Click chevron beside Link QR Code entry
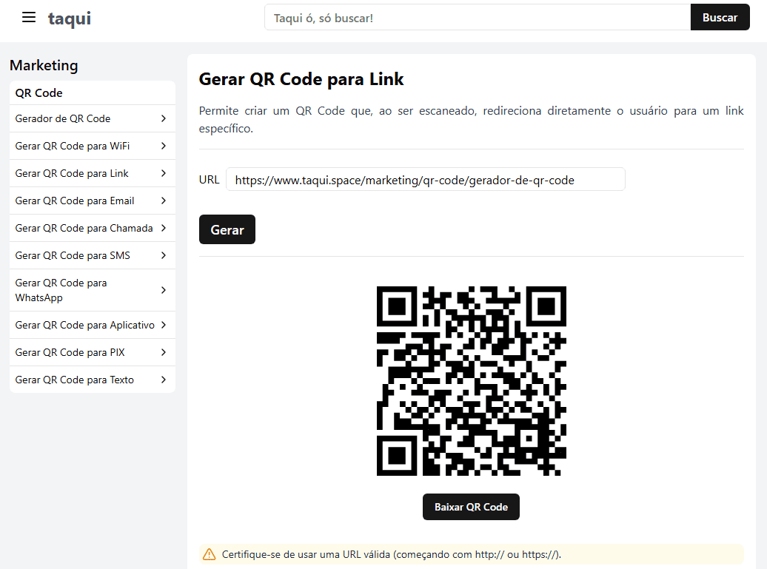The height and width of the screenshot is (569, 767). click(x=164, y=174)
